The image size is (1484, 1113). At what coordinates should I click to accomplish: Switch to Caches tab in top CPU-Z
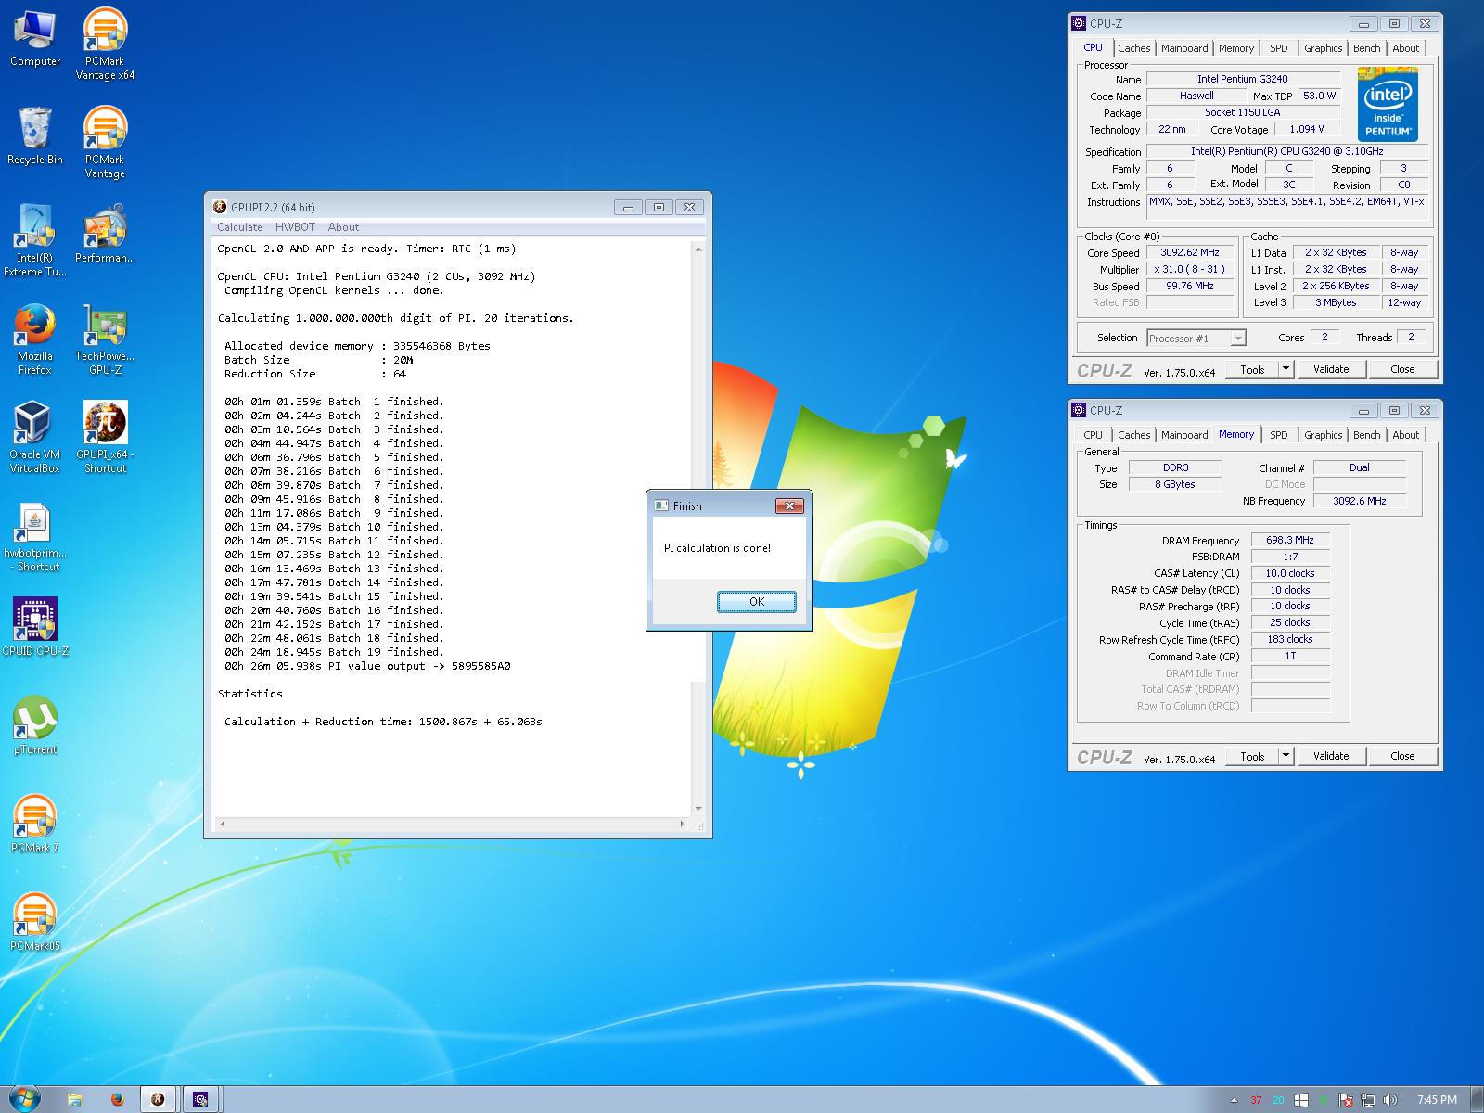pos(1133,48)
